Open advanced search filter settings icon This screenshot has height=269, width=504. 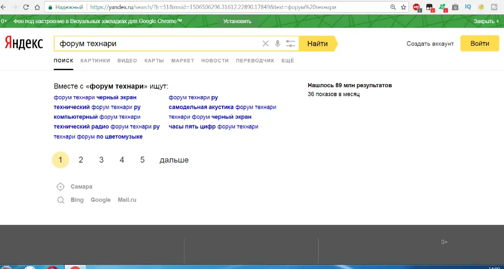(x=290, y=44)
